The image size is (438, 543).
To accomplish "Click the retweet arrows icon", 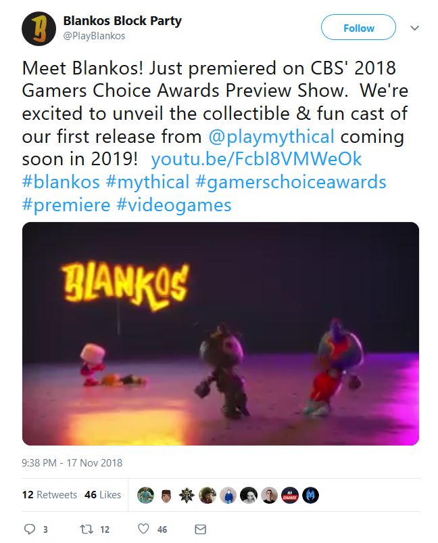I will tap(85, 529).
